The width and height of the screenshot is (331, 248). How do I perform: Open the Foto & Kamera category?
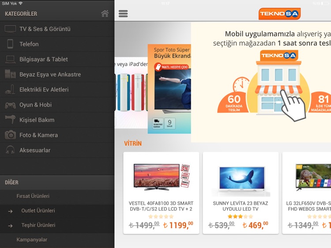click(x=57, y=135)
